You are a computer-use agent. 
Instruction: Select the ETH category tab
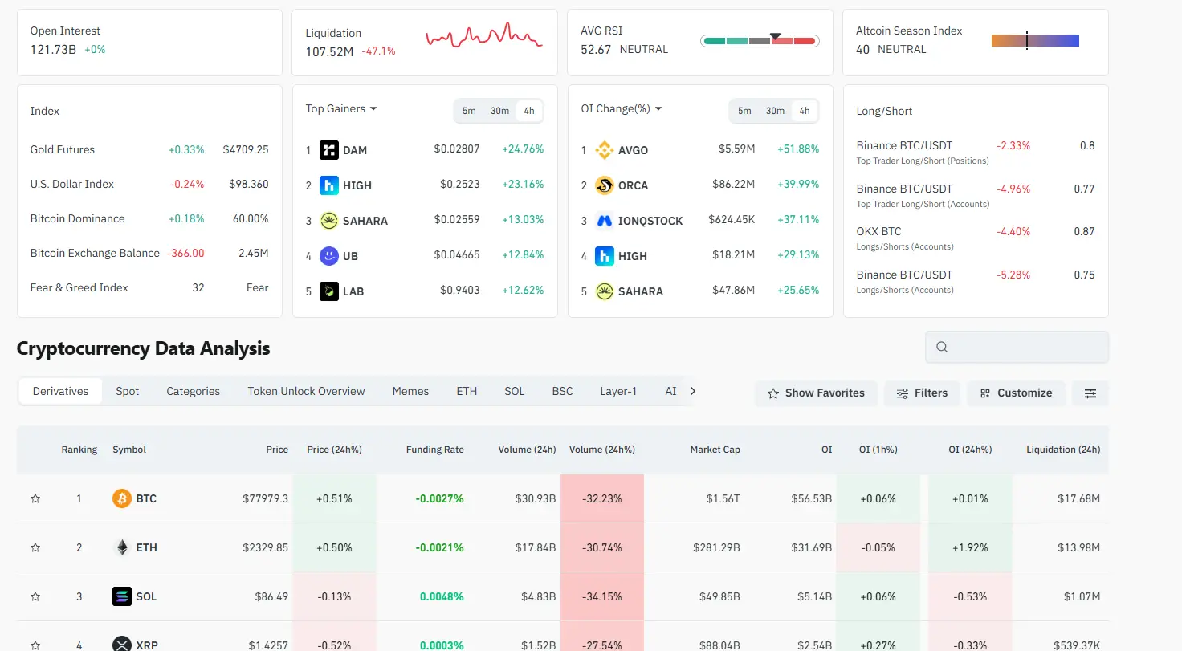[x=467, y=391]
